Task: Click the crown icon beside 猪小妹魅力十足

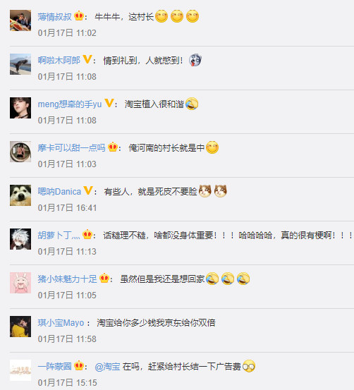Action: (x=104, y=278)
